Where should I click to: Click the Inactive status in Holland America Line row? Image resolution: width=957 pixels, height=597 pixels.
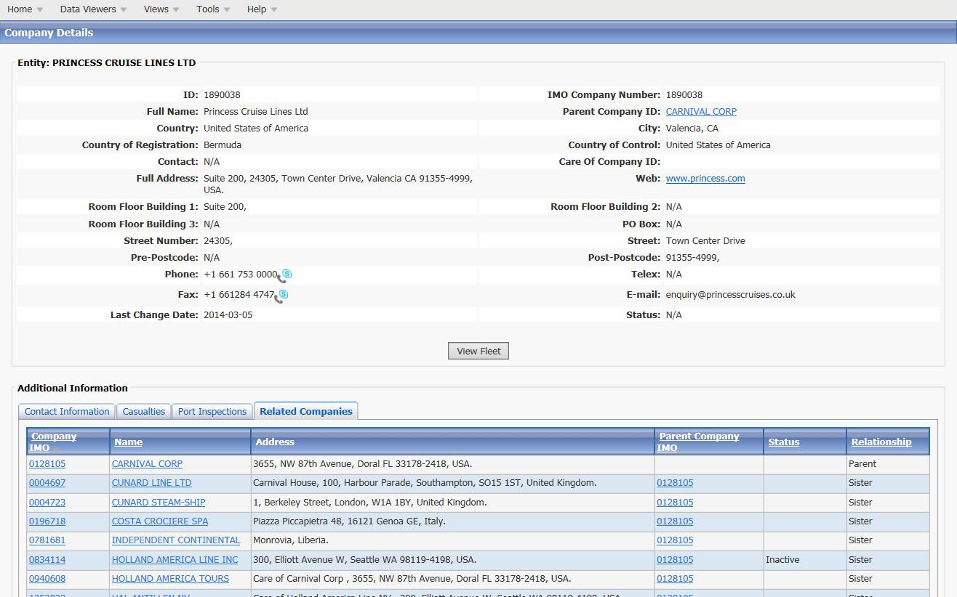tap(782, 560)
